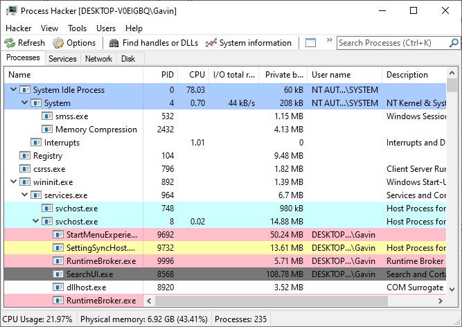Select the Registry process name
Screen dimensions: 462x327
tap(47, 156)
